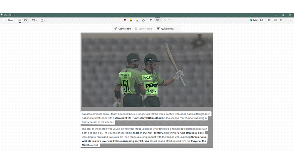Activate the image crop tool
This screenshot has width=294, height=164.
[x=151, y=20]
